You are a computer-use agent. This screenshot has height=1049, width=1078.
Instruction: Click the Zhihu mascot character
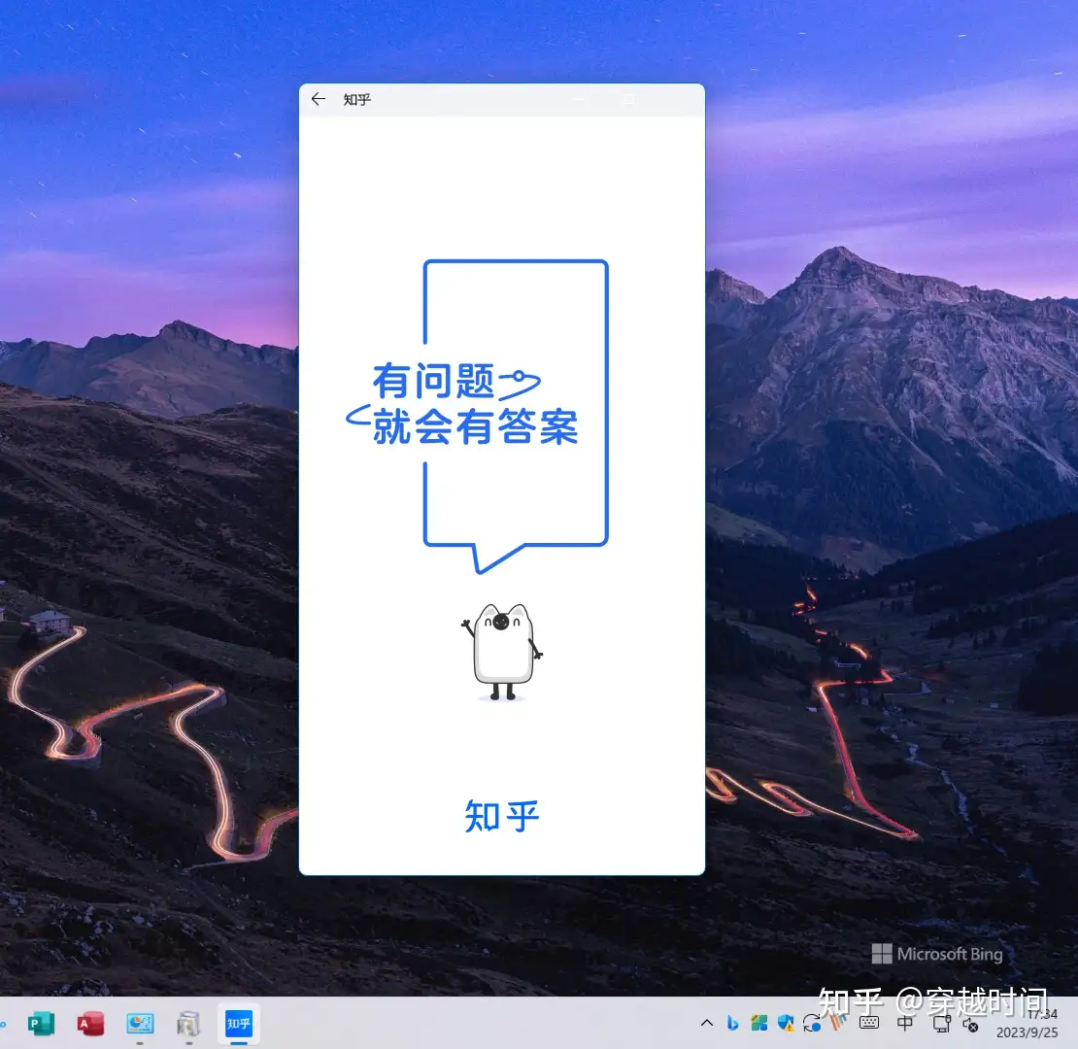pyautogui.click(x=502, y=652)
